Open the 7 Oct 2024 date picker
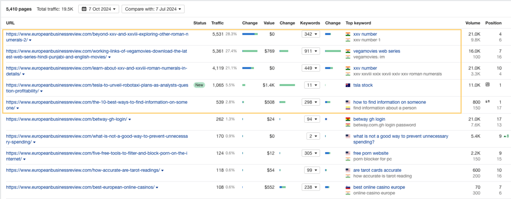The image size is (511, 199). 99,9
